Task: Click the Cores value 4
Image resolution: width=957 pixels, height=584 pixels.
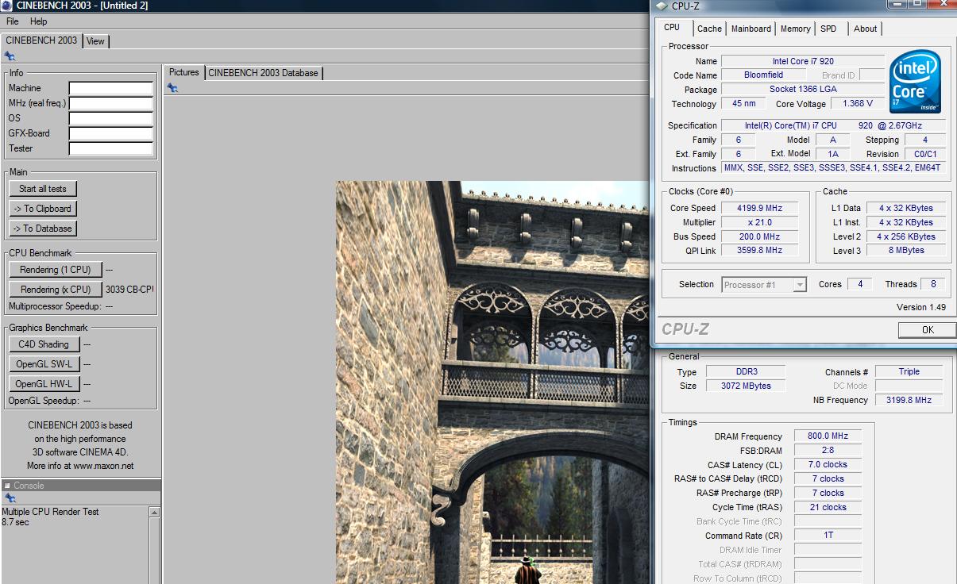Action: point(859,284)
